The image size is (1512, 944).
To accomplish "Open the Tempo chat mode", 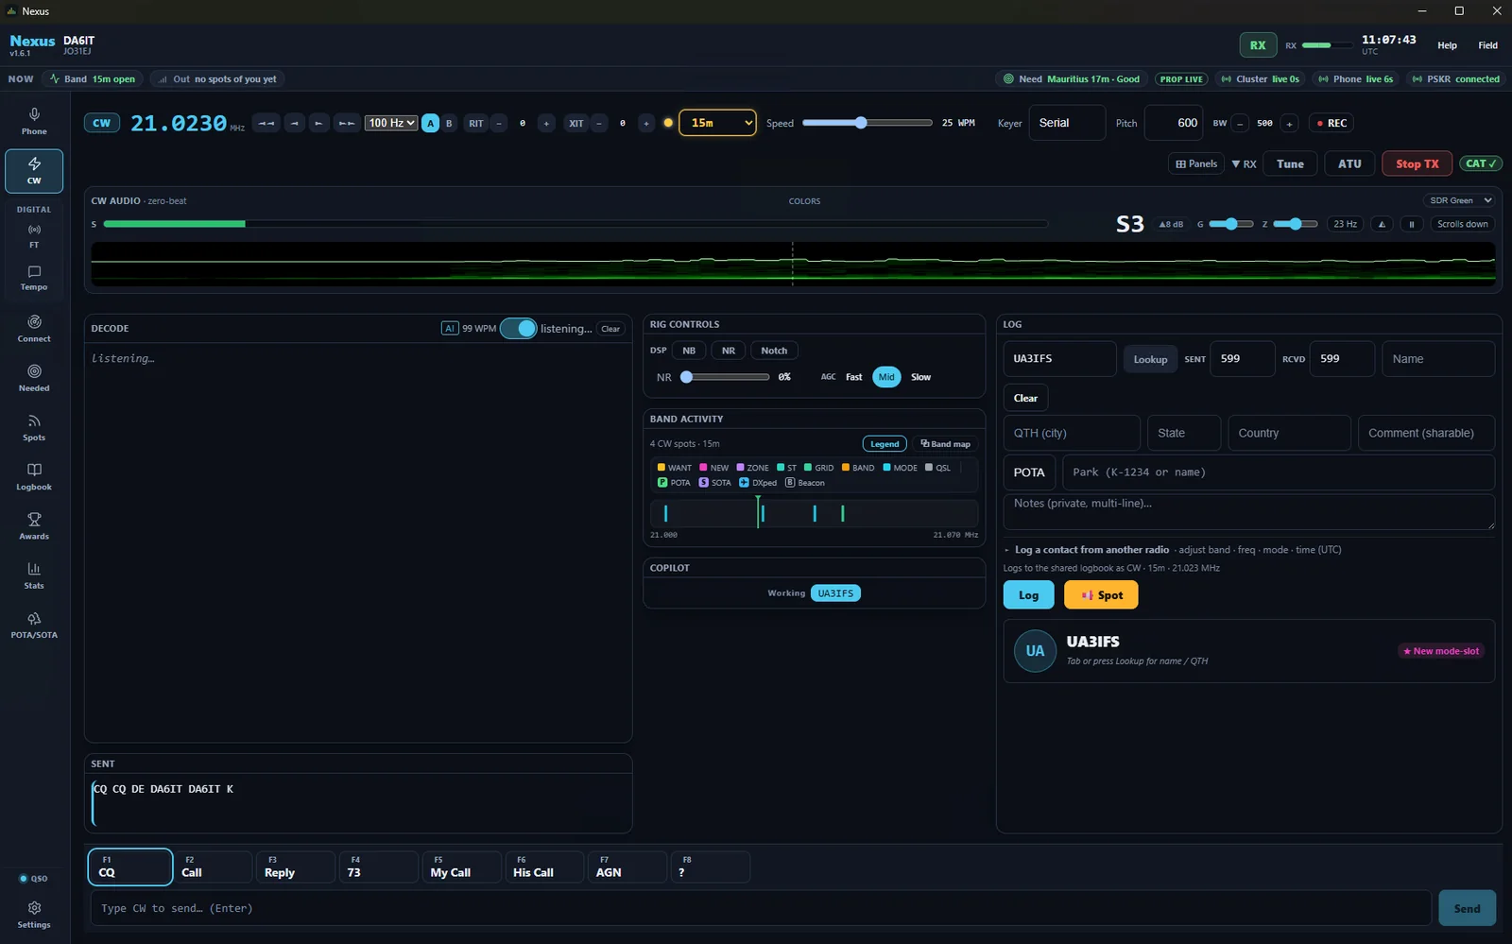I will 34,279.
